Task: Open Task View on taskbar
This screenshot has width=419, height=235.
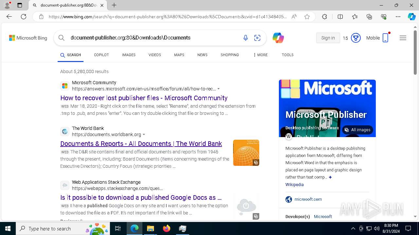Action: coord(118,228)
